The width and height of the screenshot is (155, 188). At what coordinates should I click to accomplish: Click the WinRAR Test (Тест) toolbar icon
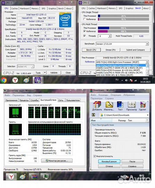(120, 105)
